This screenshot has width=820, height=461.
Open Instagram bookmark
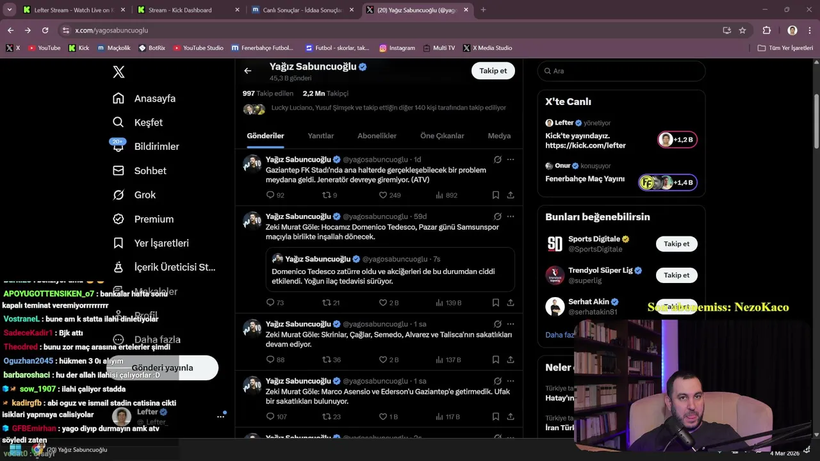point(397,48)
